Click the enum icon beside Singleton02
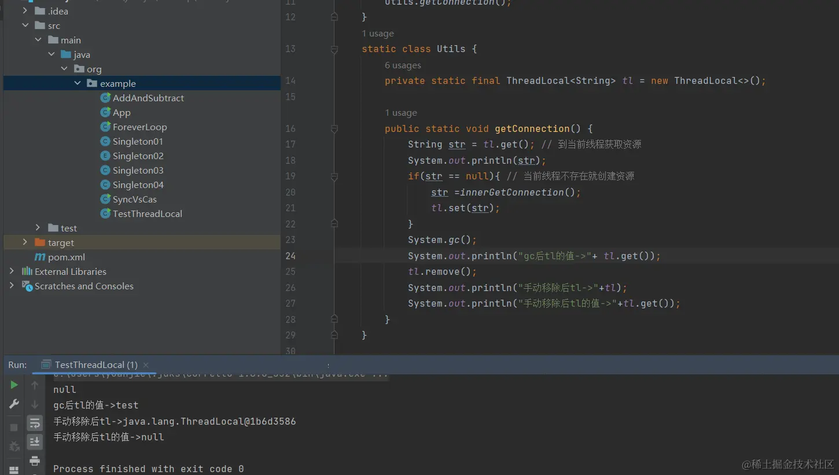This screenshot has height=475, width=839. coord(105,156)
